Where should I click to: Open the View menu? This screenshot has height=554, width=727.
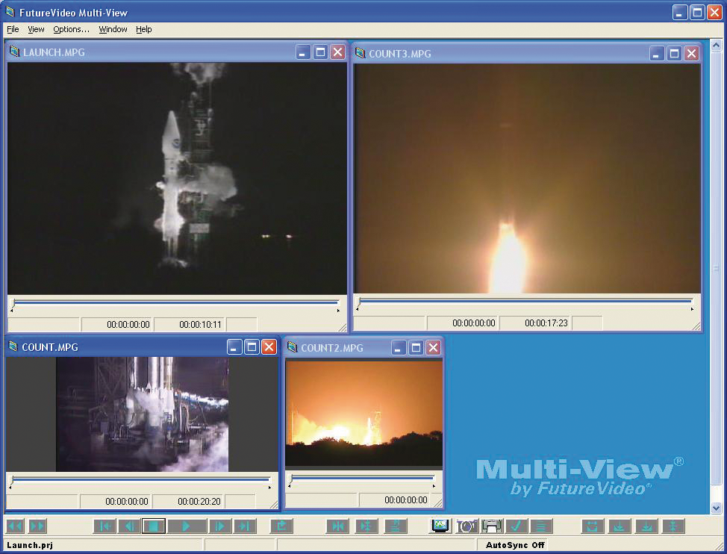click(x=36, y=29)
